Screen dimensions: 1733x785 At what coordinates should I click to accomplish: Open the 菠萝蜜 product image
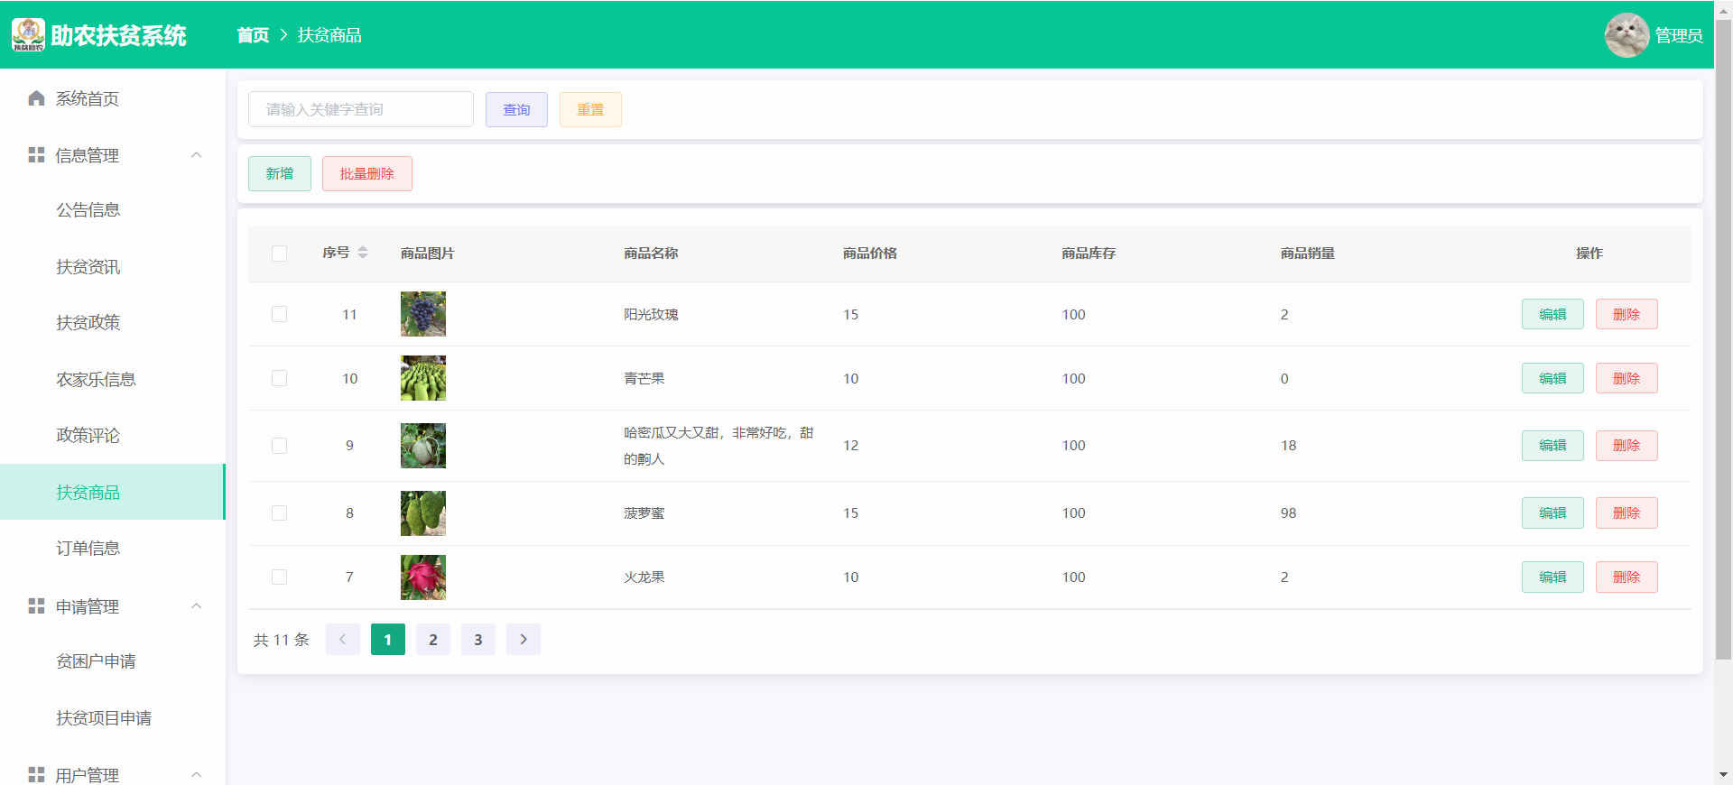(x=423, y=513)
